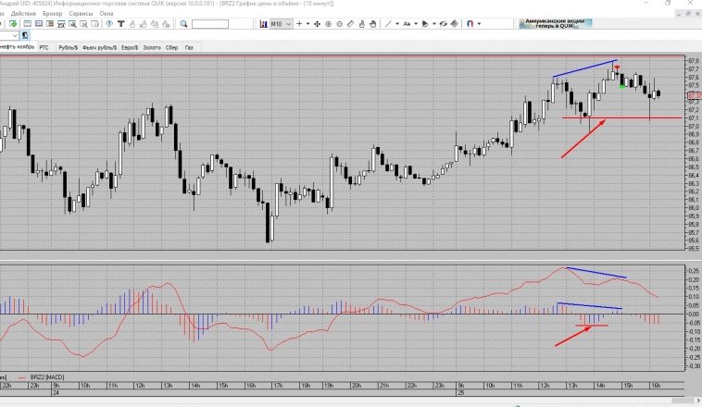Select the crosshair cursor tool

coord(299,22)
